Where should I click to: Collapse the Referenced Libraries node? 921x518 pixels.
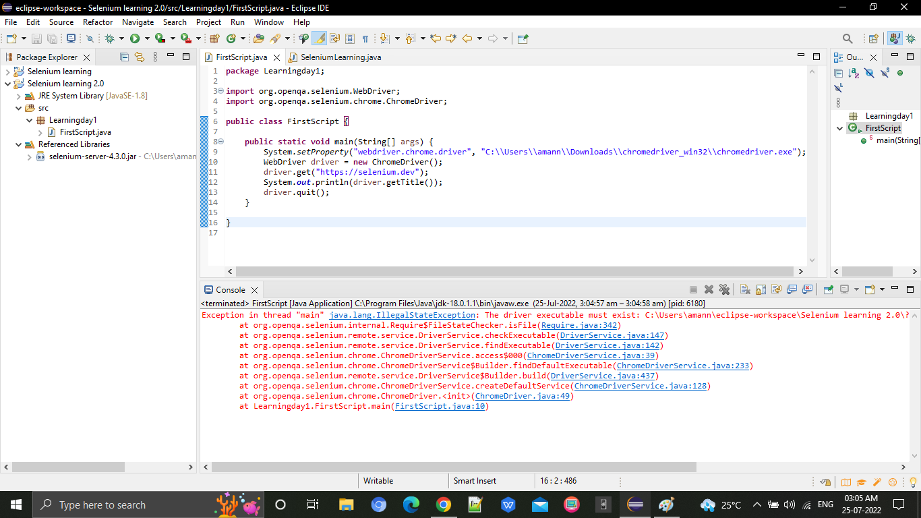[19, 144]
